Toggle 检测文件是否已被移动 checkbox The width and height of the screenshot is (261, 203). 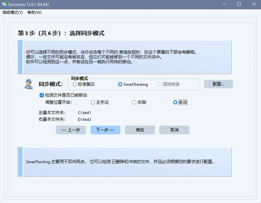tap(63, 95)
